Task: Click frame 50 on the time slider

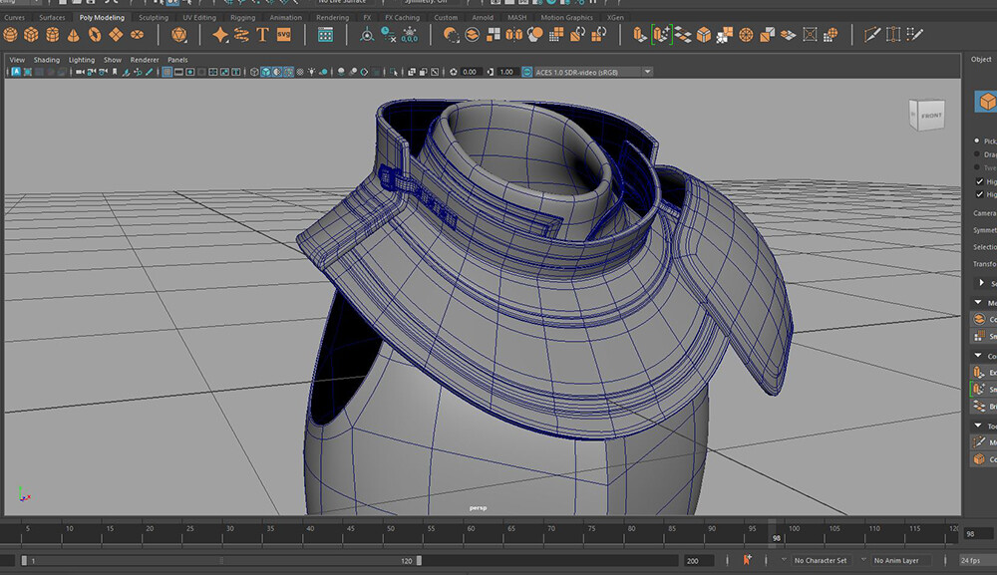Action: pos(391,528)
